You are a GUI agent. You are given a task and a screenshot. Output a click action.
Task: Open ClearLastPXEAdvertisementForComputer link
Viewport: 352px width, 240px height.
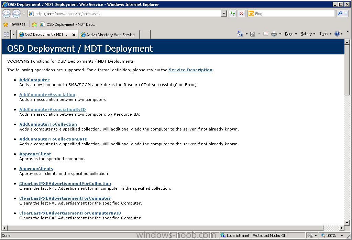(x=65, y=198)
